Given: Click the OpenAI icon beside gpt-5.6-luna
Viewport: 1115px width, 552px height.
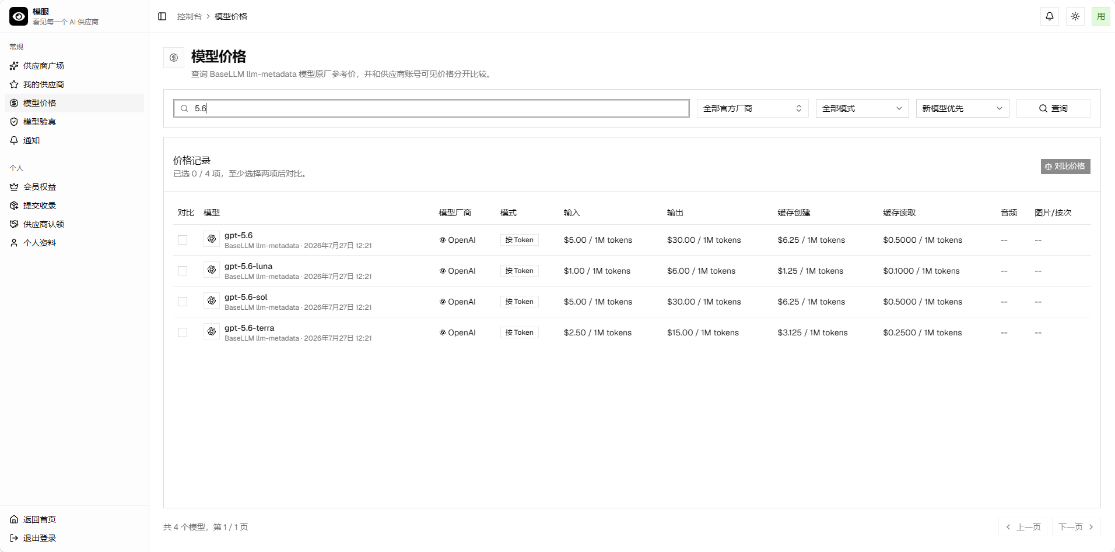Looking at the screenshot, I should pos(212,270).
